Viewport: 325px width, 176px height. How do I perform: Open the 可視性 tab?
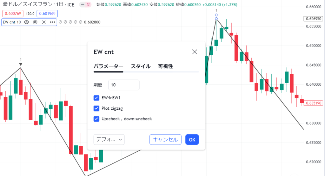pos(165,66)
